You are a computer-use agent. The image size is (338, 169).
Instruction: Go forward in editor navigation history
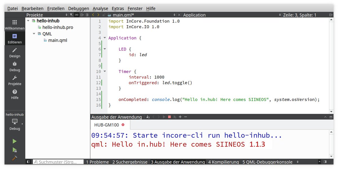(x=98, y=15)
